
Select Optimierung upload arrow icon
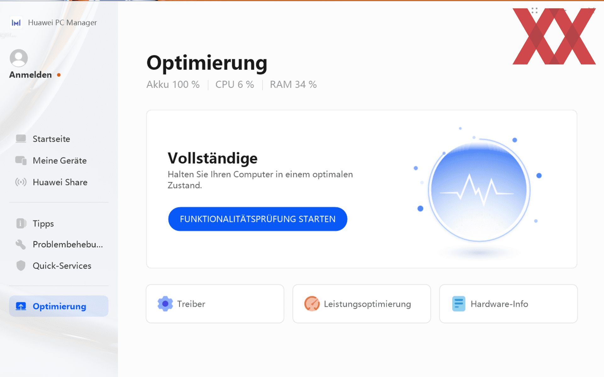click(20, 306)
